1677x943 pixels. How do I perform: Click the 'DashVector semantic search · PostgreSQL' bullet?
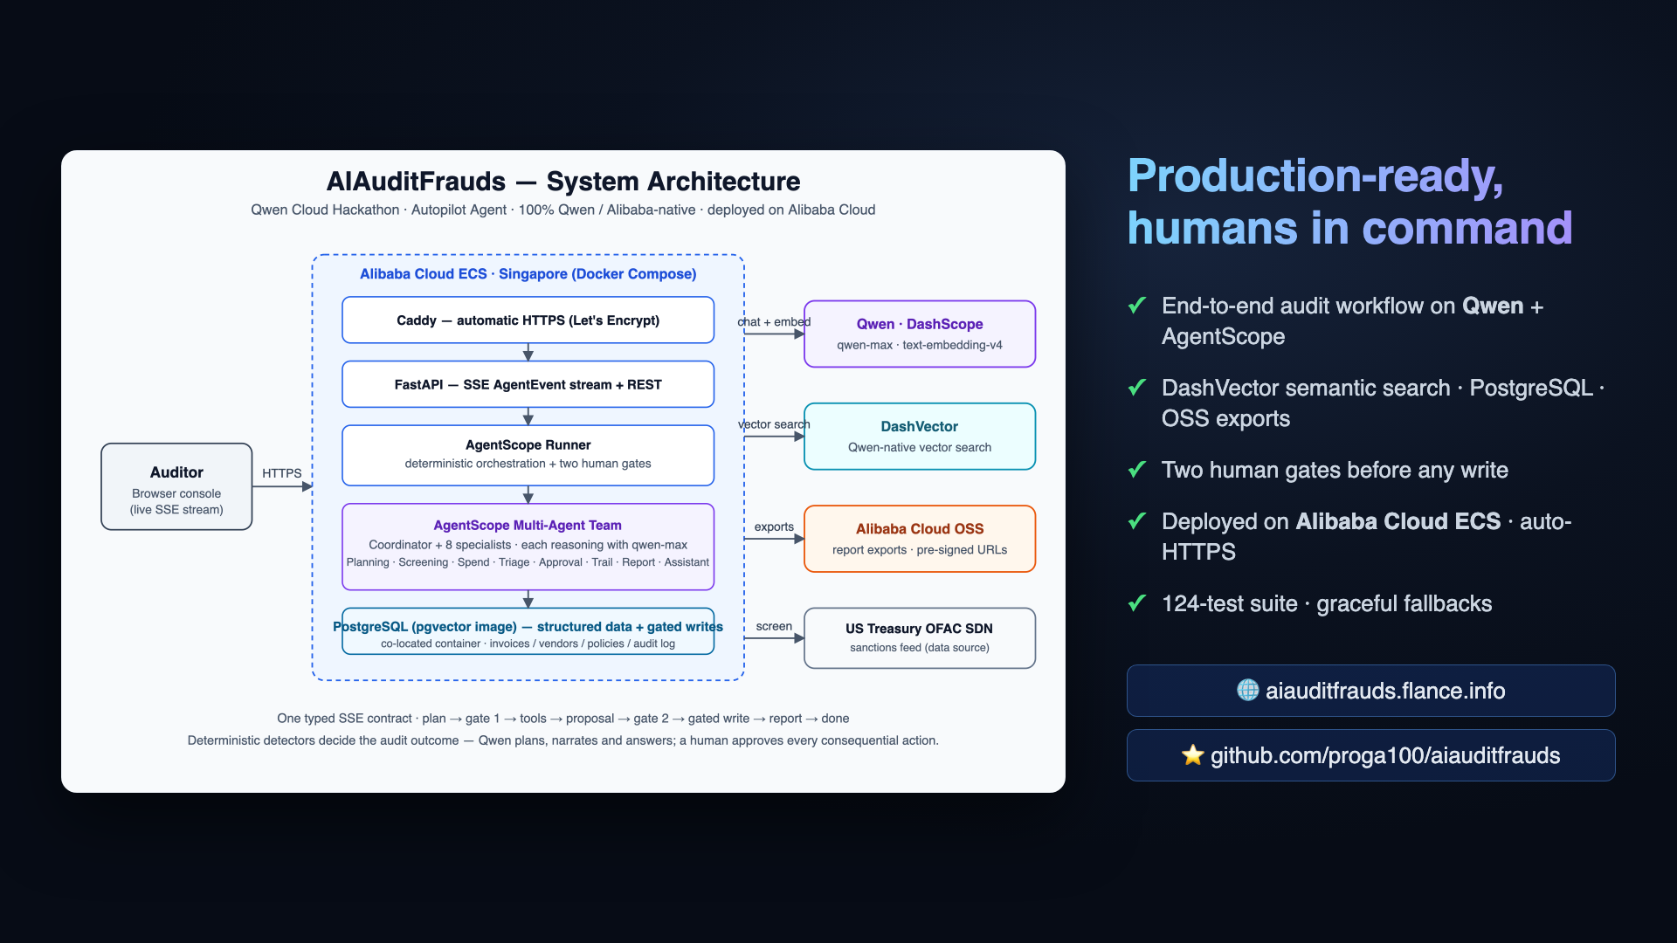pyautogui.click(x=1384, y=403)
